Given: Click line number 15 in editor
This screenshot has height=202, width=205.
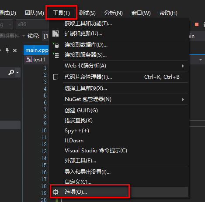Looking at the screenshot, I should click(44, 165).
